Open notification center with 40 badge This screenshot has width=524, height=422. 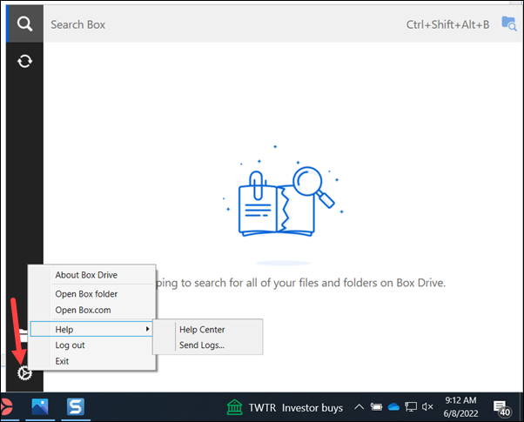[x=502, y=408]
